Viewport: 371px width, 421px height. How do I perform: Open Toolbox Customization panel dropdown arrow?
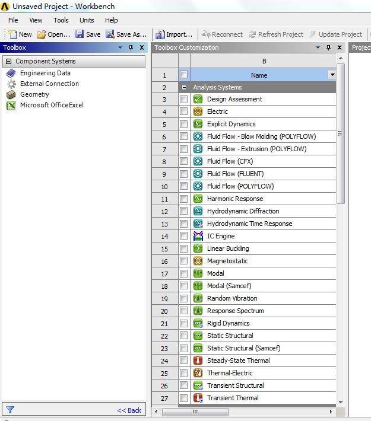click(x=318, y=47)
